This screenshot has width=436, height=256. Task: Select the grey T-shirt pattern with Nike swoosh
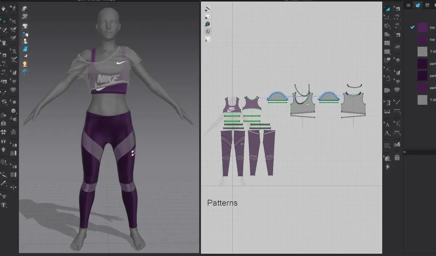tap(302, 104)
